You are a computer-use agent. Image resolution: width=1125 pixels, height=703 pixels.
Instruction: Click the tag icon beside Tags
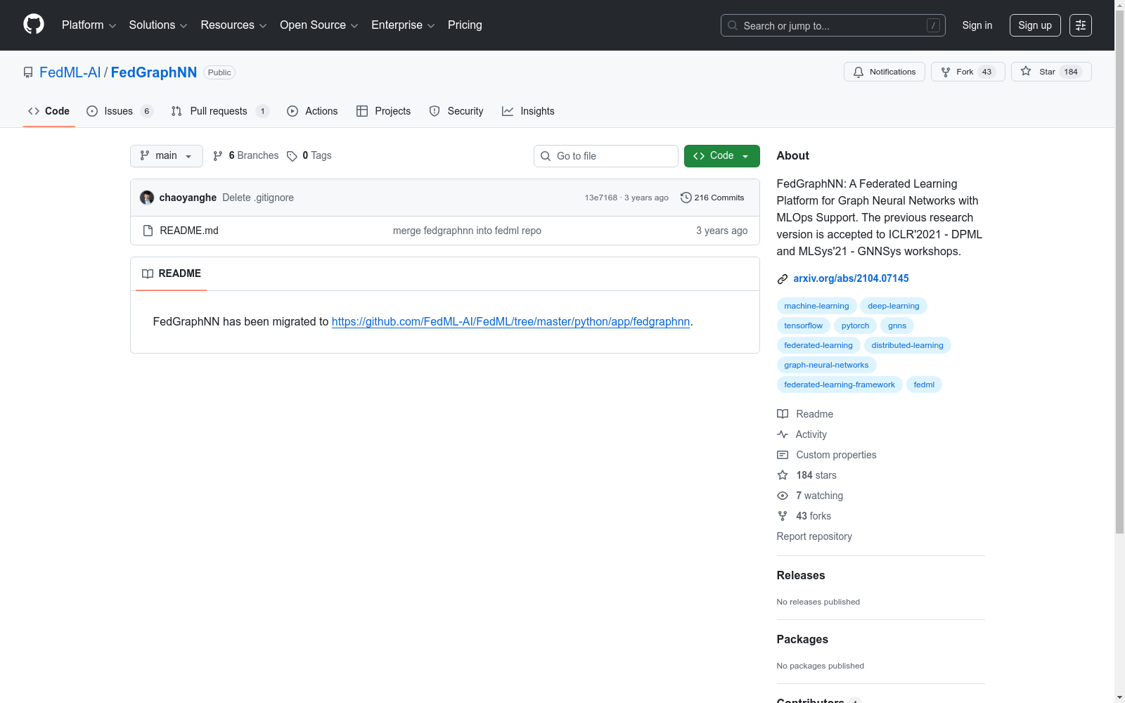[x=292, y=156]
